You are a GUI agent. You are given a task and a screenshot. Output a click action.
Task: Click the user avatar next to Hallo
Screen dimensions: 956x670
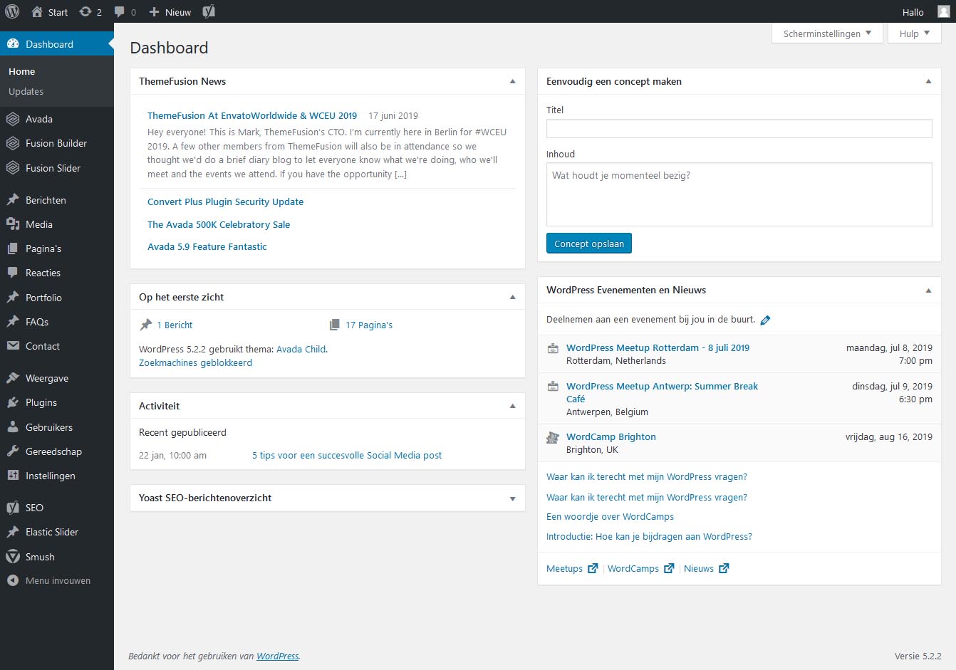[943, 11]
